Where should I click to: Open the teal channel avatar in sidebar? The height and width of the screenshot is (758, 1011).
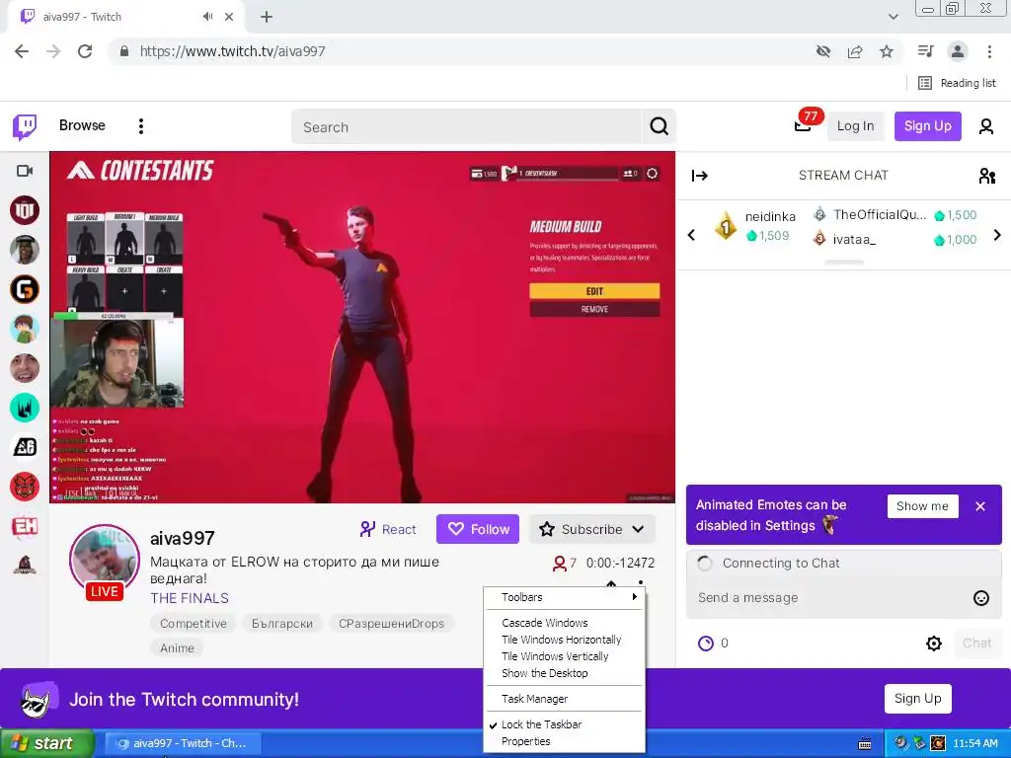tap(25, 408)
